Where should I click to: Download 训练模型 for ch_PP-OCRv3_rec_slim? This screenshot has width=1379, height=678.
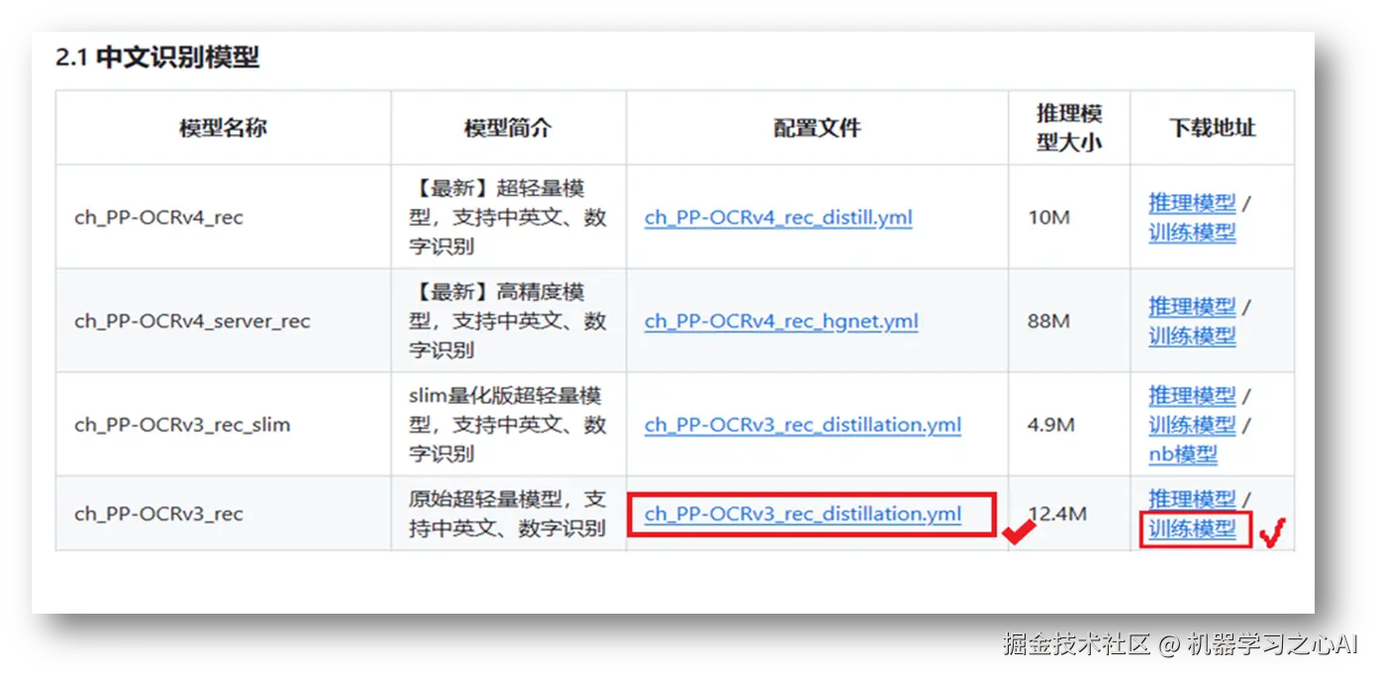[x=1191, y=425]
